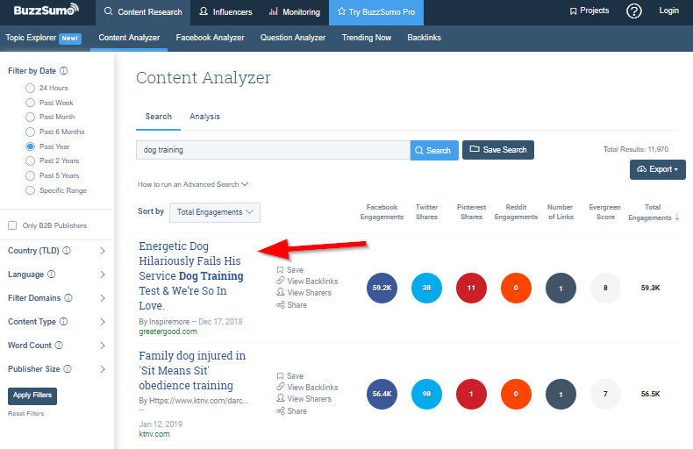Click the blue Search button
Screen dimensions: 693x449
[434, 150]
